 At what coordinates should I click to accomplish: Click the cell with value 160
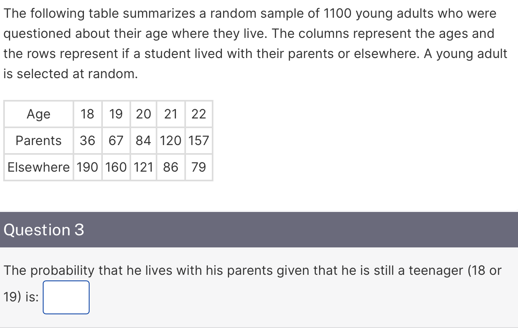116,167
